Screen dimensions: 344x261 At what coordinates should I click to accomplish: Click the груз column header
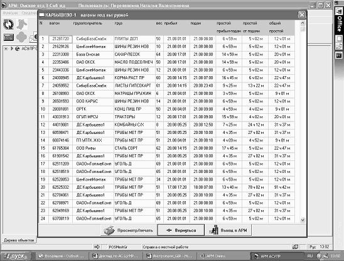119,23
